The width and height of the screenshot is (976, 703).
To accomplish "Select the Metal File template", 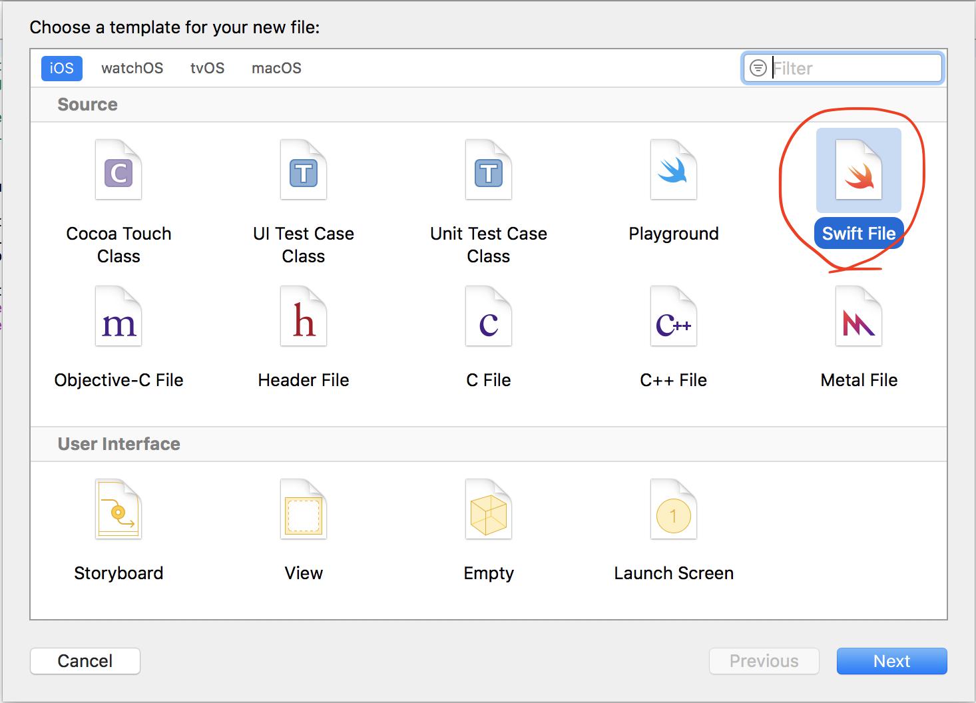I will tap(858, 317).
